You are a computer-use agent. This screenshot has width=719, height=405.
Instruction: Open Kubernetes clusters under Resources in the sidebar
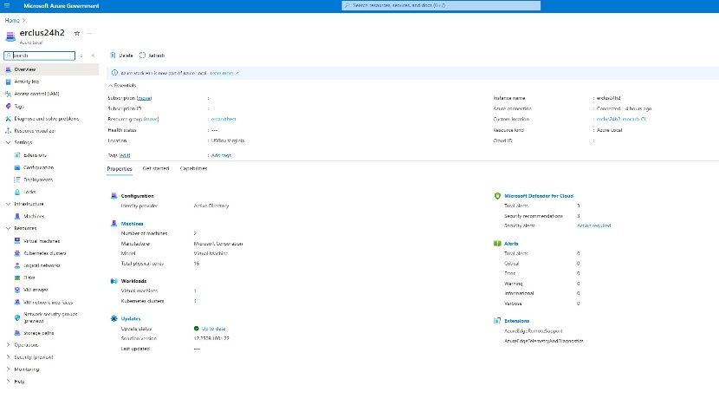point(44,253)
